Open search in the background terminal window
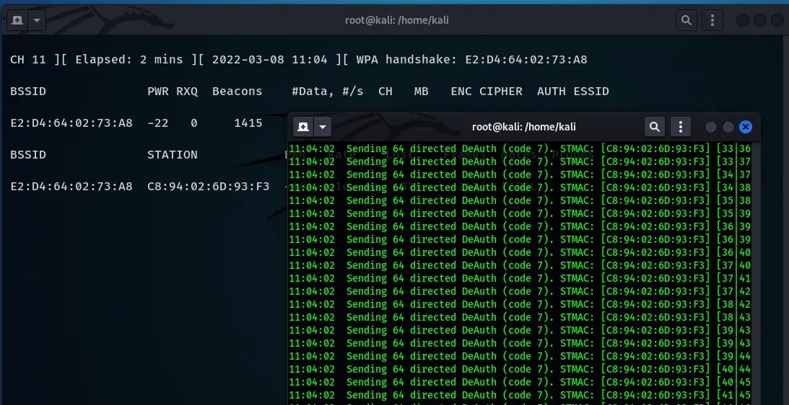The width and height of the screenshot is (789, 405). pos(686,21)
